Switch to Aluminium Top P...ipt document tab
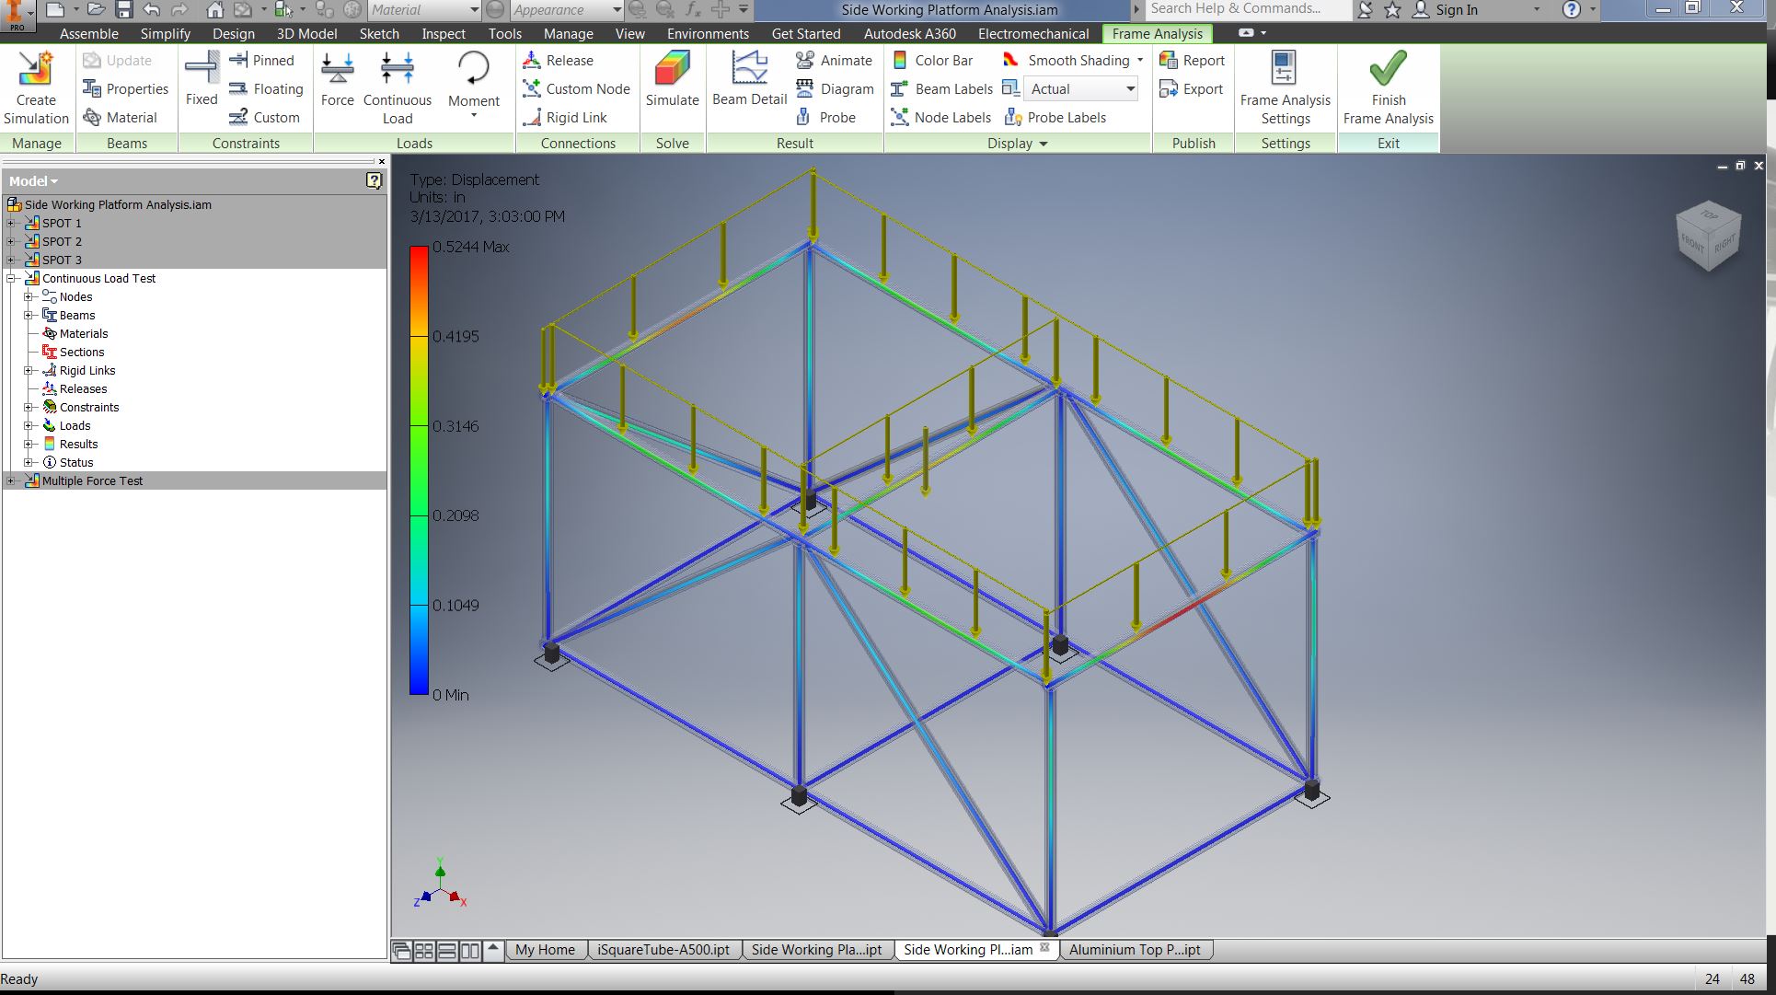Screen dimensions: 1776x995 click(x=1135, y=950)
